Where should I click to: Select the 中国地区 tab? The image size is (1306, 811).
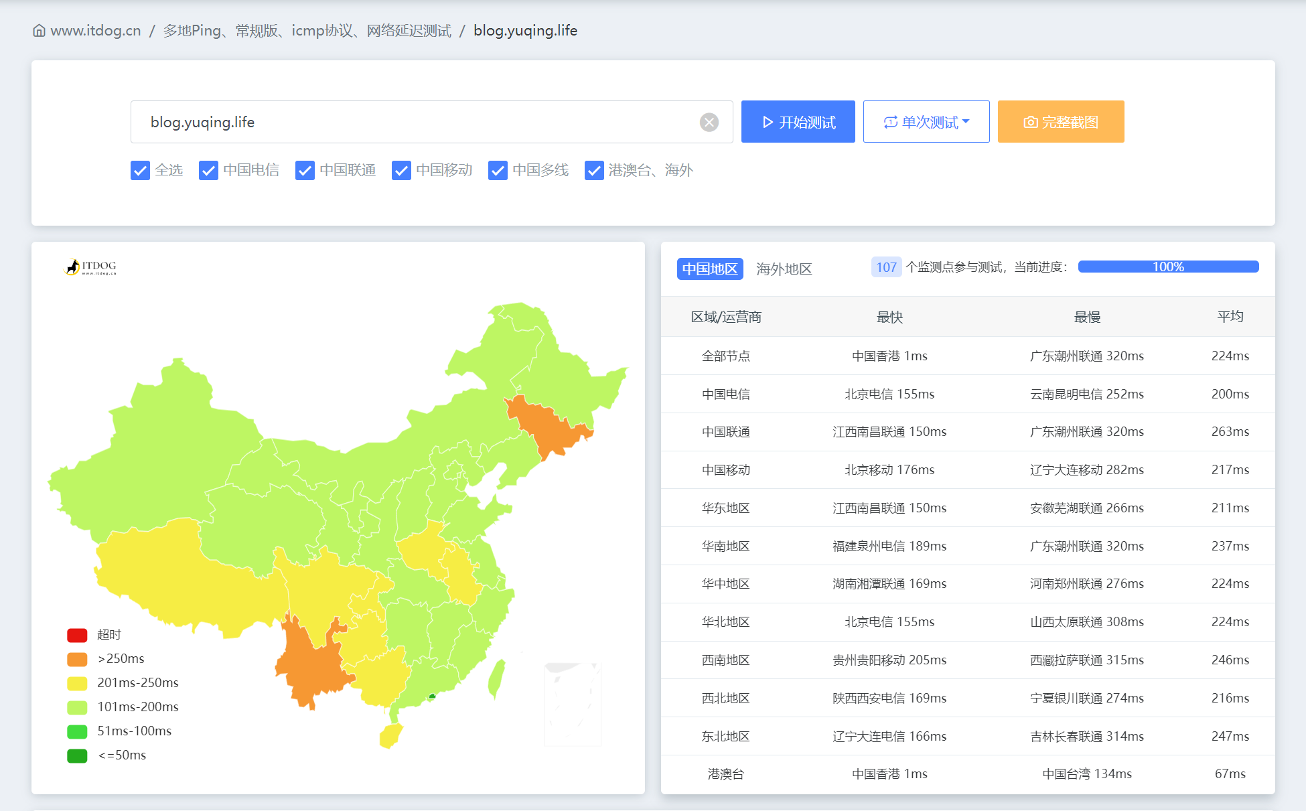tap(709, 269)
